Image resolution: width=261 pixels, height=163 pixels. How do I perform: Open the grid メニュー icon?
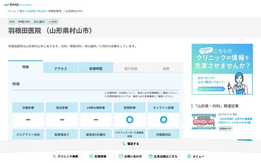click(189, 156)
